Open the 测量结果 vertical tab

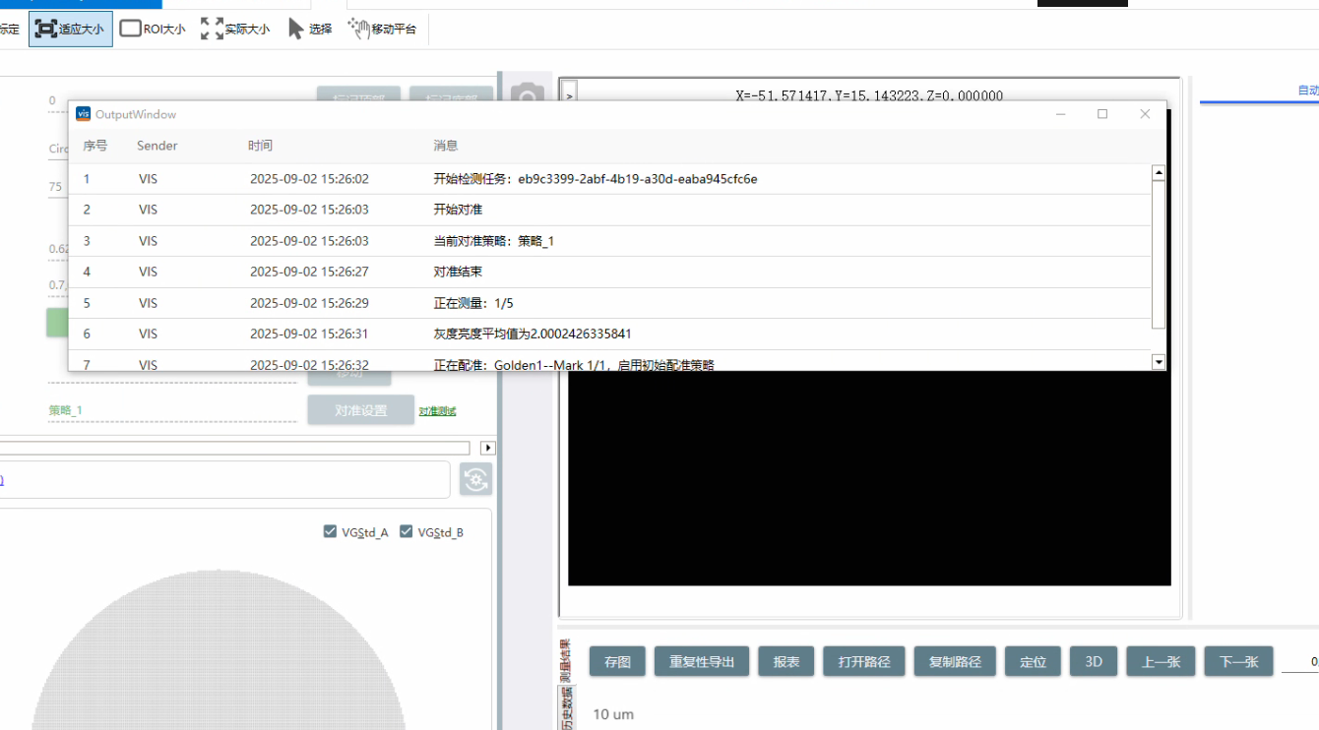point(566,660)
